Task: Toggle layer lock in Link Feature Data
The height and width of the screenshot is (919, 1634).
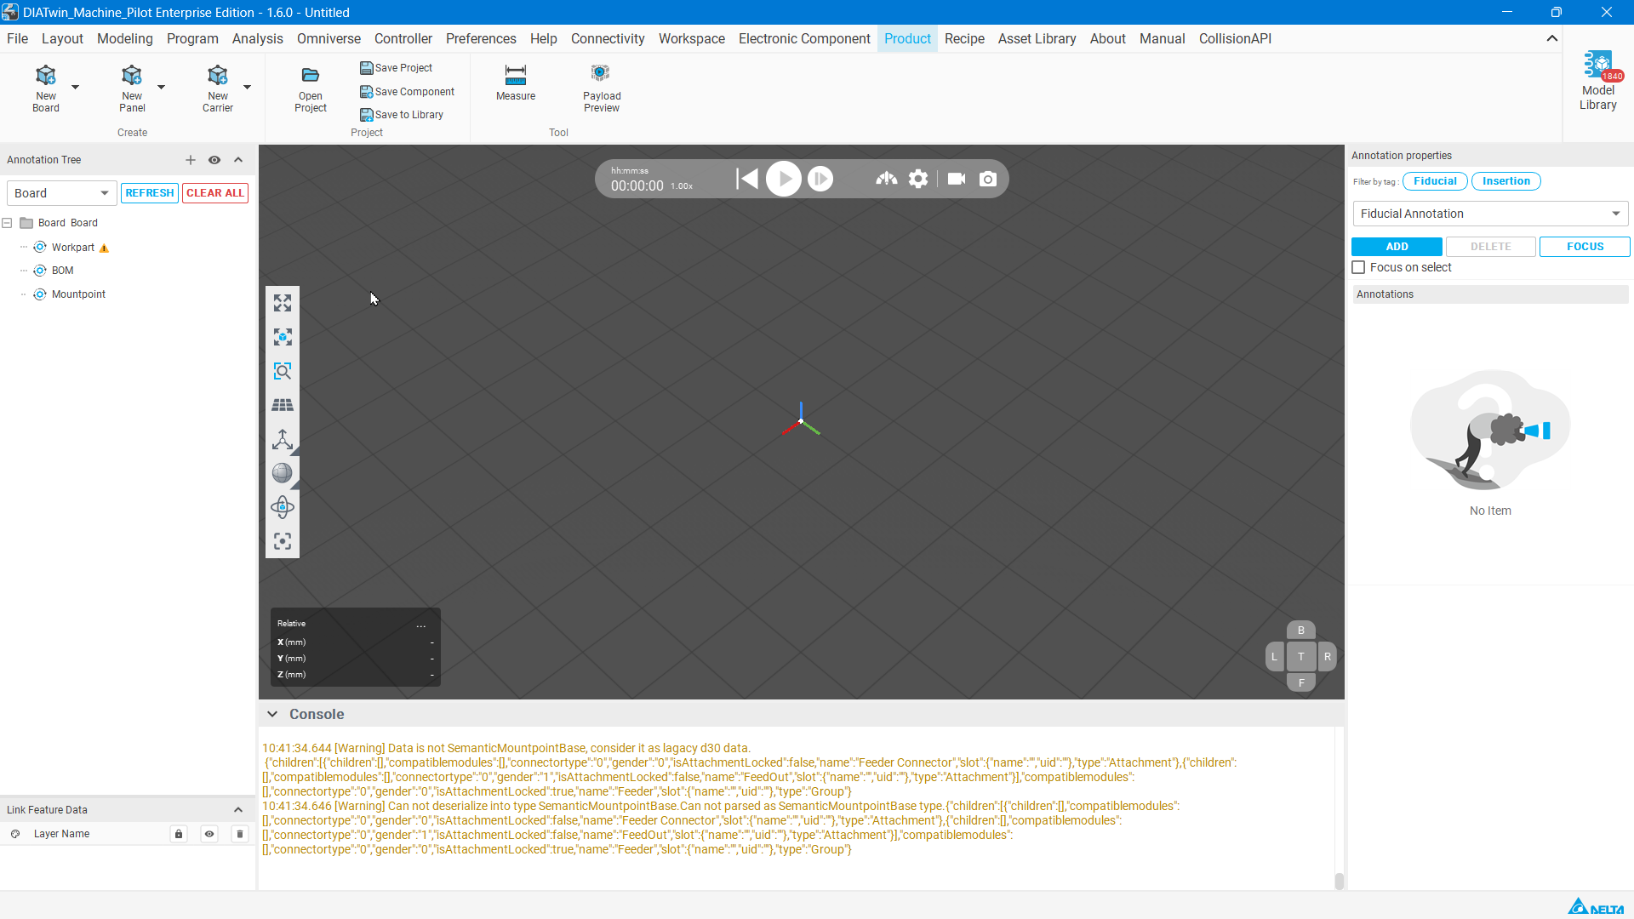Action: [179, 834]
